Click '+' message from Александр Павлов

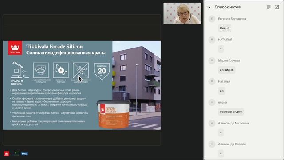coord(221,153)
